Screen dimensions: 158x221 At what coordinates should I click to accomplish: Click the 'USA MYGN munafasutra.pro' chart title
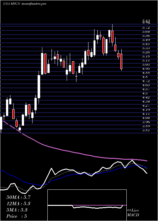(x=25, y=4)
